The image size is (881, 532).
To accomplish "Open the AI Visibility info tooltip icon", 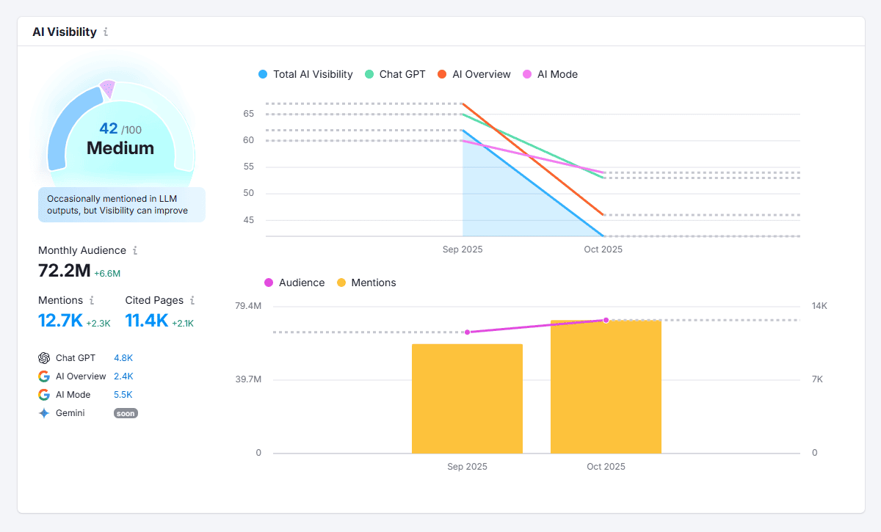I will pyautogui.click(x=107, y=32).
